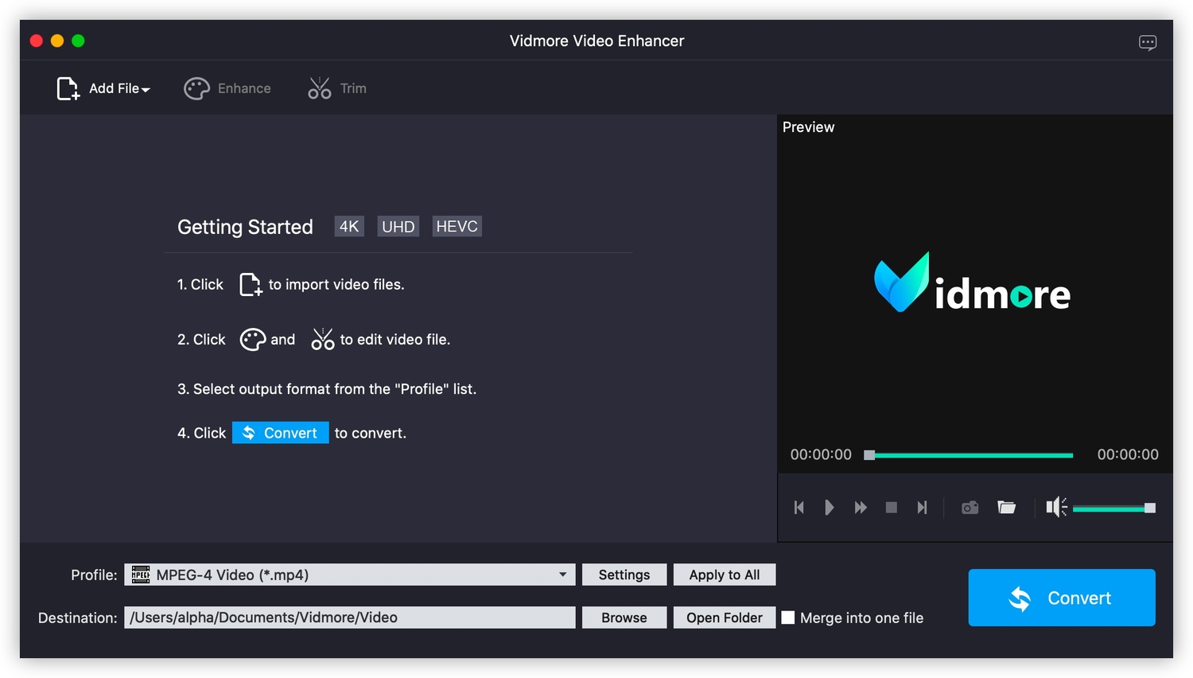This screenshot has width=1193, height=678.
Task: Click the Add File toolbar icon
Action: [68, 88]
